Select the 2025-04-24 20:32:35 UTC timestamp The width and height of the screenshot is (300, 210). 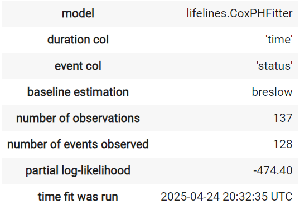coord(226,197)
